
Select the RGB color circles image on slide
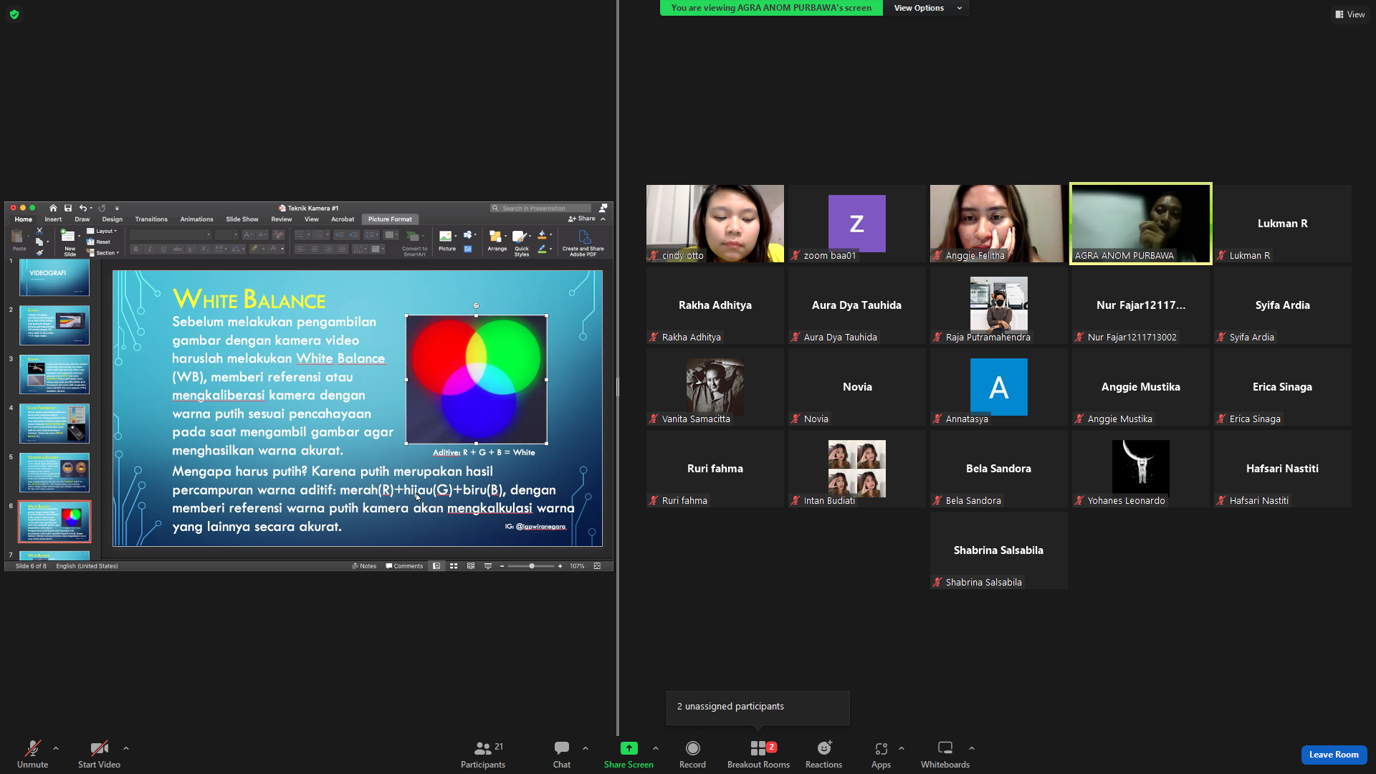[x=477, y=380]
